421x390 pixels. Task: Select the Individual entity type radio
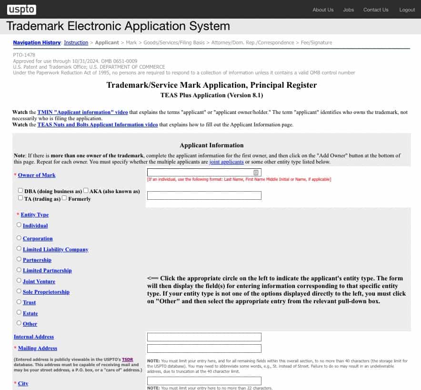[x=19, y=225]
